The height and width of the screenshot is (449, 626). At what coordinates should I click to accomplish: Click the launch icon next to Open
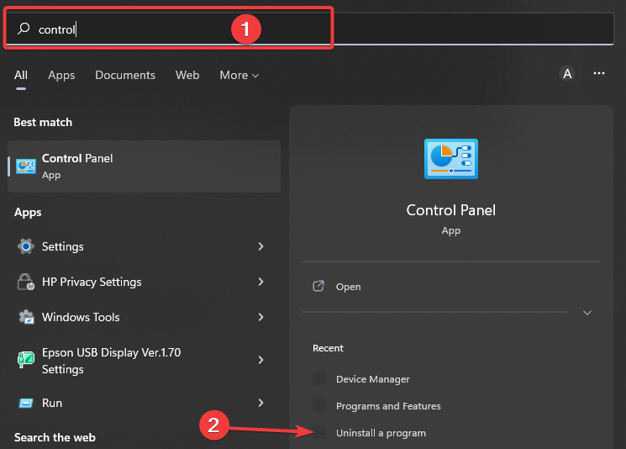[x=318, y=286]
